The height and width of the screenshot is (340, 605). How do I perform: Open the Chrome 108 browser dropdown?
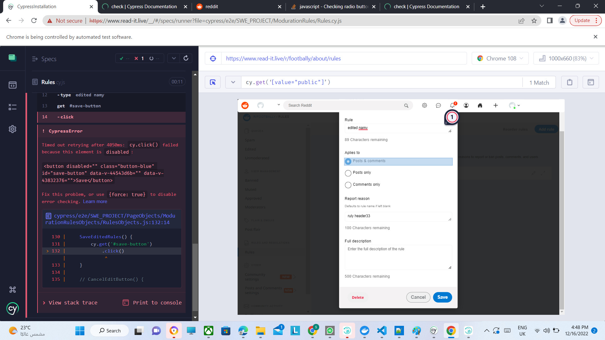click(x=500, y=59)
